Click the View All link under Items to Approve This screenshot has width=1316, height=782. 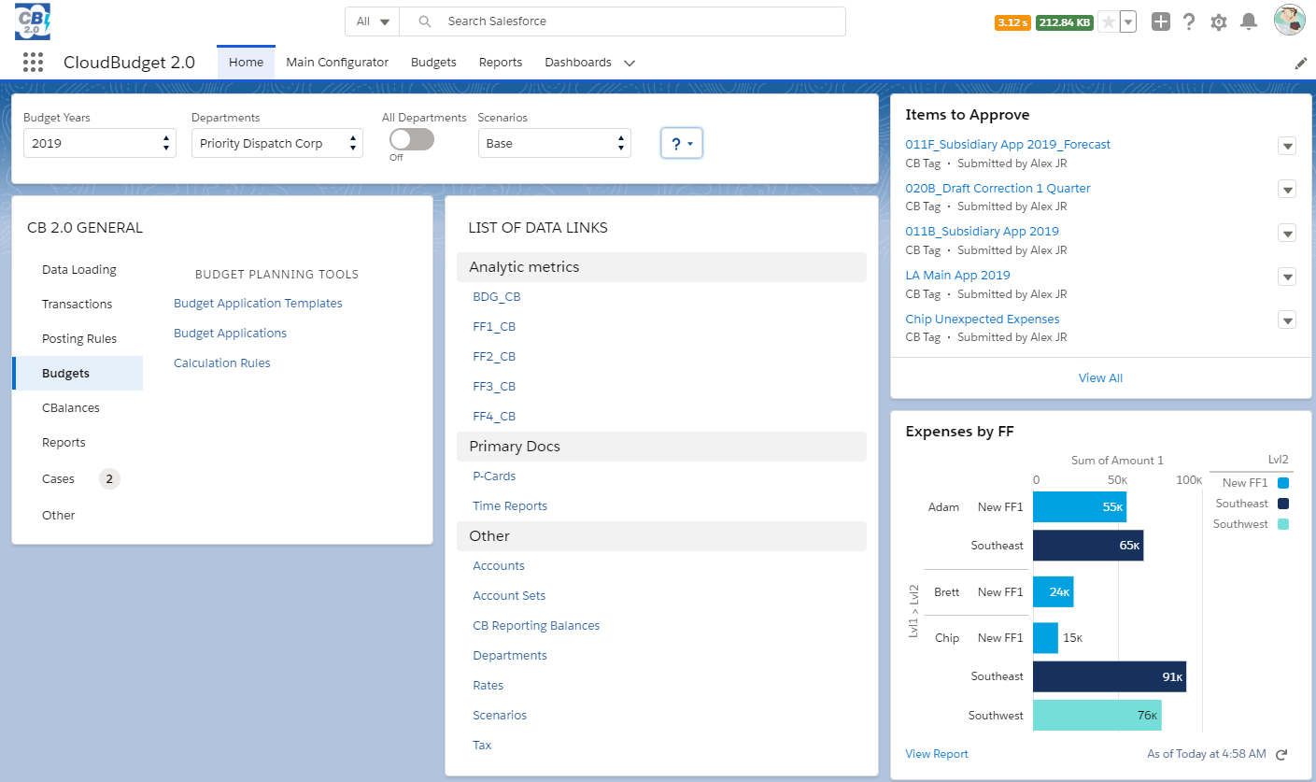pos(1100,377)
